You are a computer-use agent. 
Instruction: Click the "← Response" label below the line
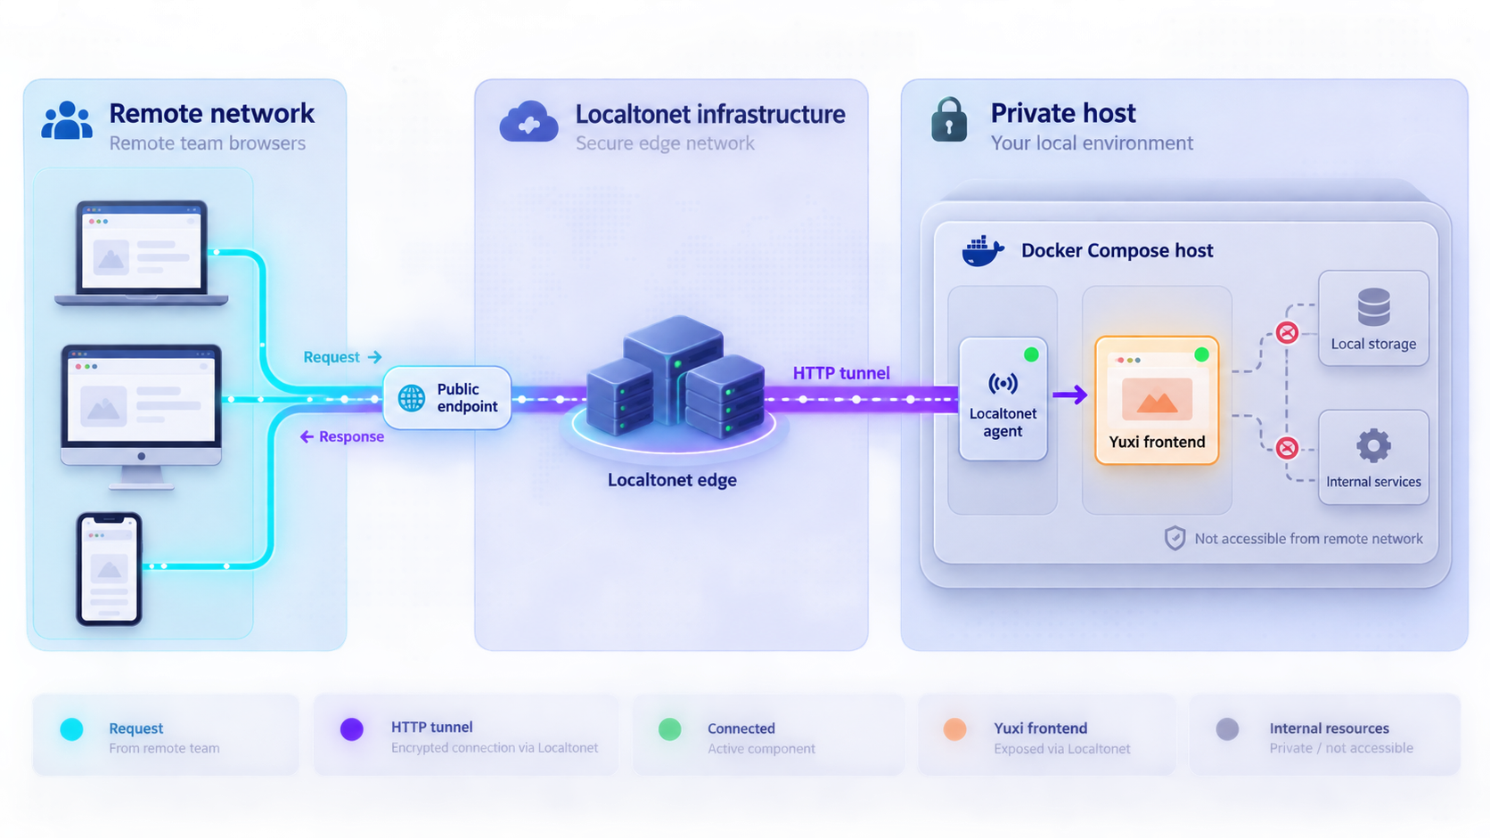(x=342, y=436)
